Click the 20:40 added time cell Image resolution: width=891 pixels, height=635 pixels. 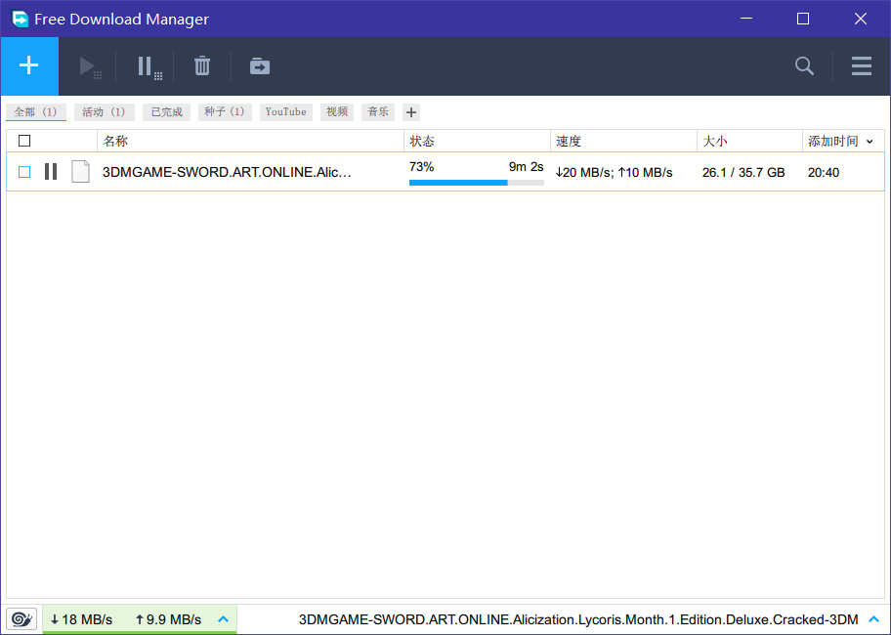pos(824,173)
